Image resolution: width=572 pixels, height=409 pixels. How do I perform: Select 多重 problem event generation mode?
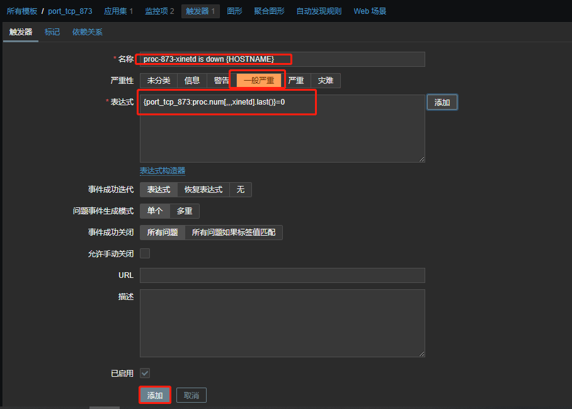point(184,211)
